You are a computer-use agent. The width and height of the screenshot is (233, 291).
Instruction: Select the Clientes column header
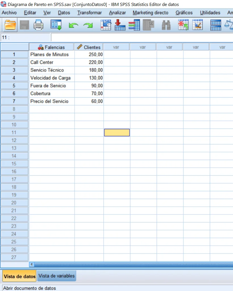88,47
